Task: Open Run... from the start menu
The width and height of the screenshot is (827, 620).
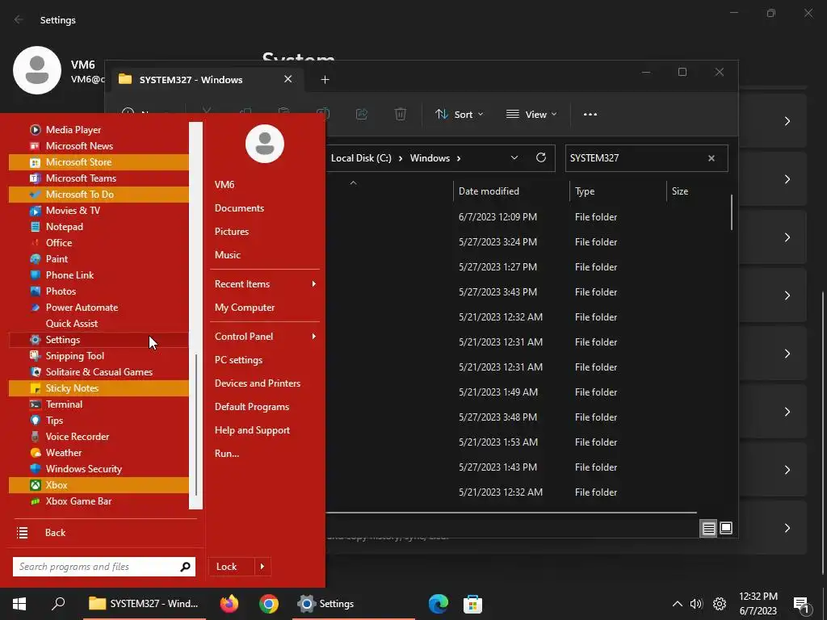Action: click(x=227, y=454)
